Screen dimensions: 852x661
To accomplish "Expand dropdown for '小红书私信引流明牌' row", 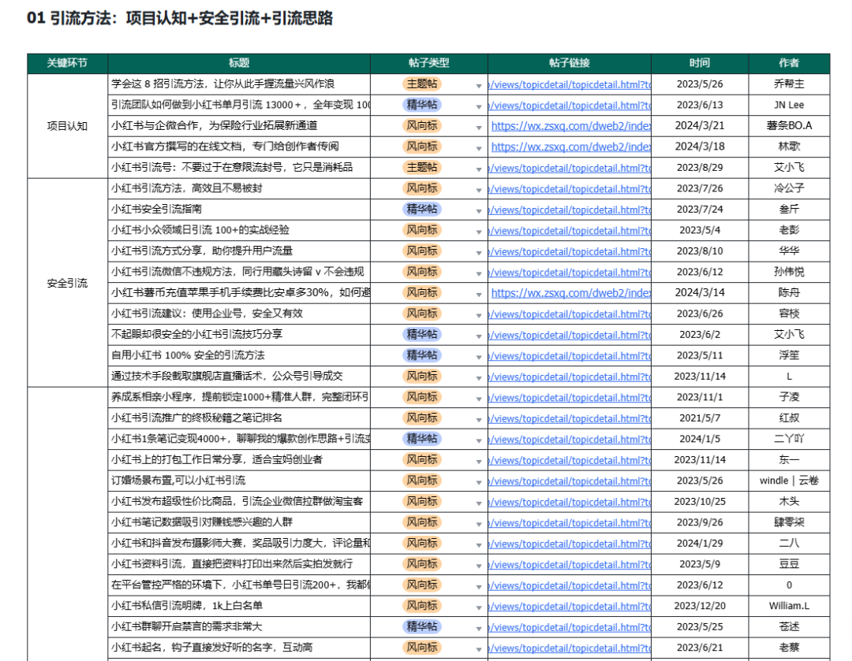I will 479,607.
